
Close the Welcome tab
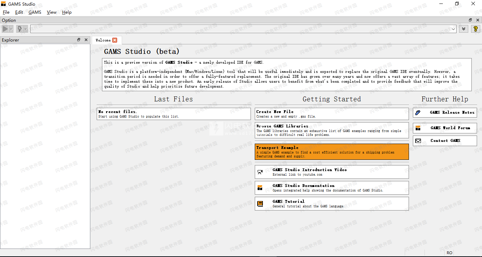coord(115,40)
